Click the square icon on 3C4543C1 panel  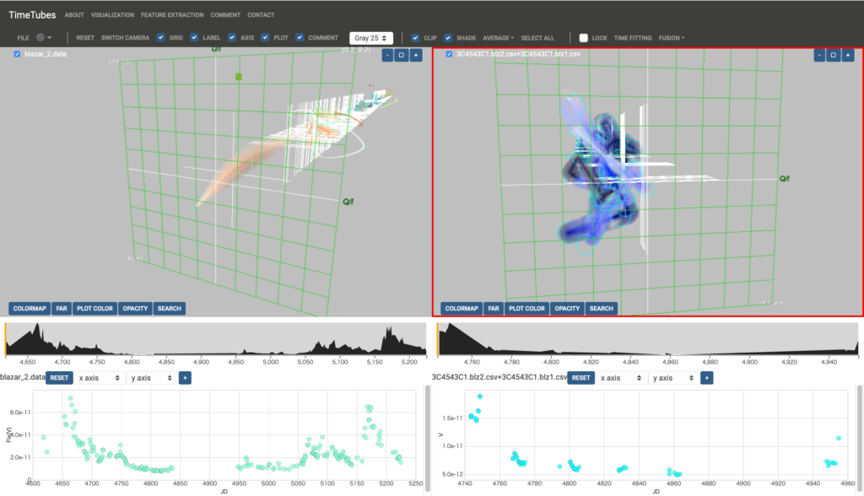pyautogui.click(x=833, y=55)
